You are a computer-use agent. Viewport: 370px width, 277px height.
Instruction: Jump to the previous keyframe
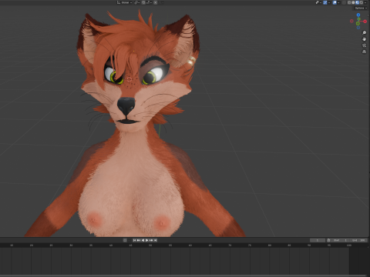point(139,240)
